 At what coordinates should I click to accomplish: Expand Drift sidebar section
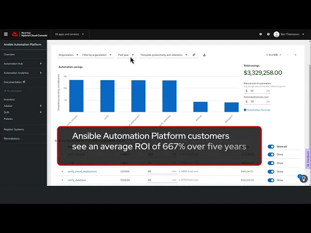click(x=23, y=112)
